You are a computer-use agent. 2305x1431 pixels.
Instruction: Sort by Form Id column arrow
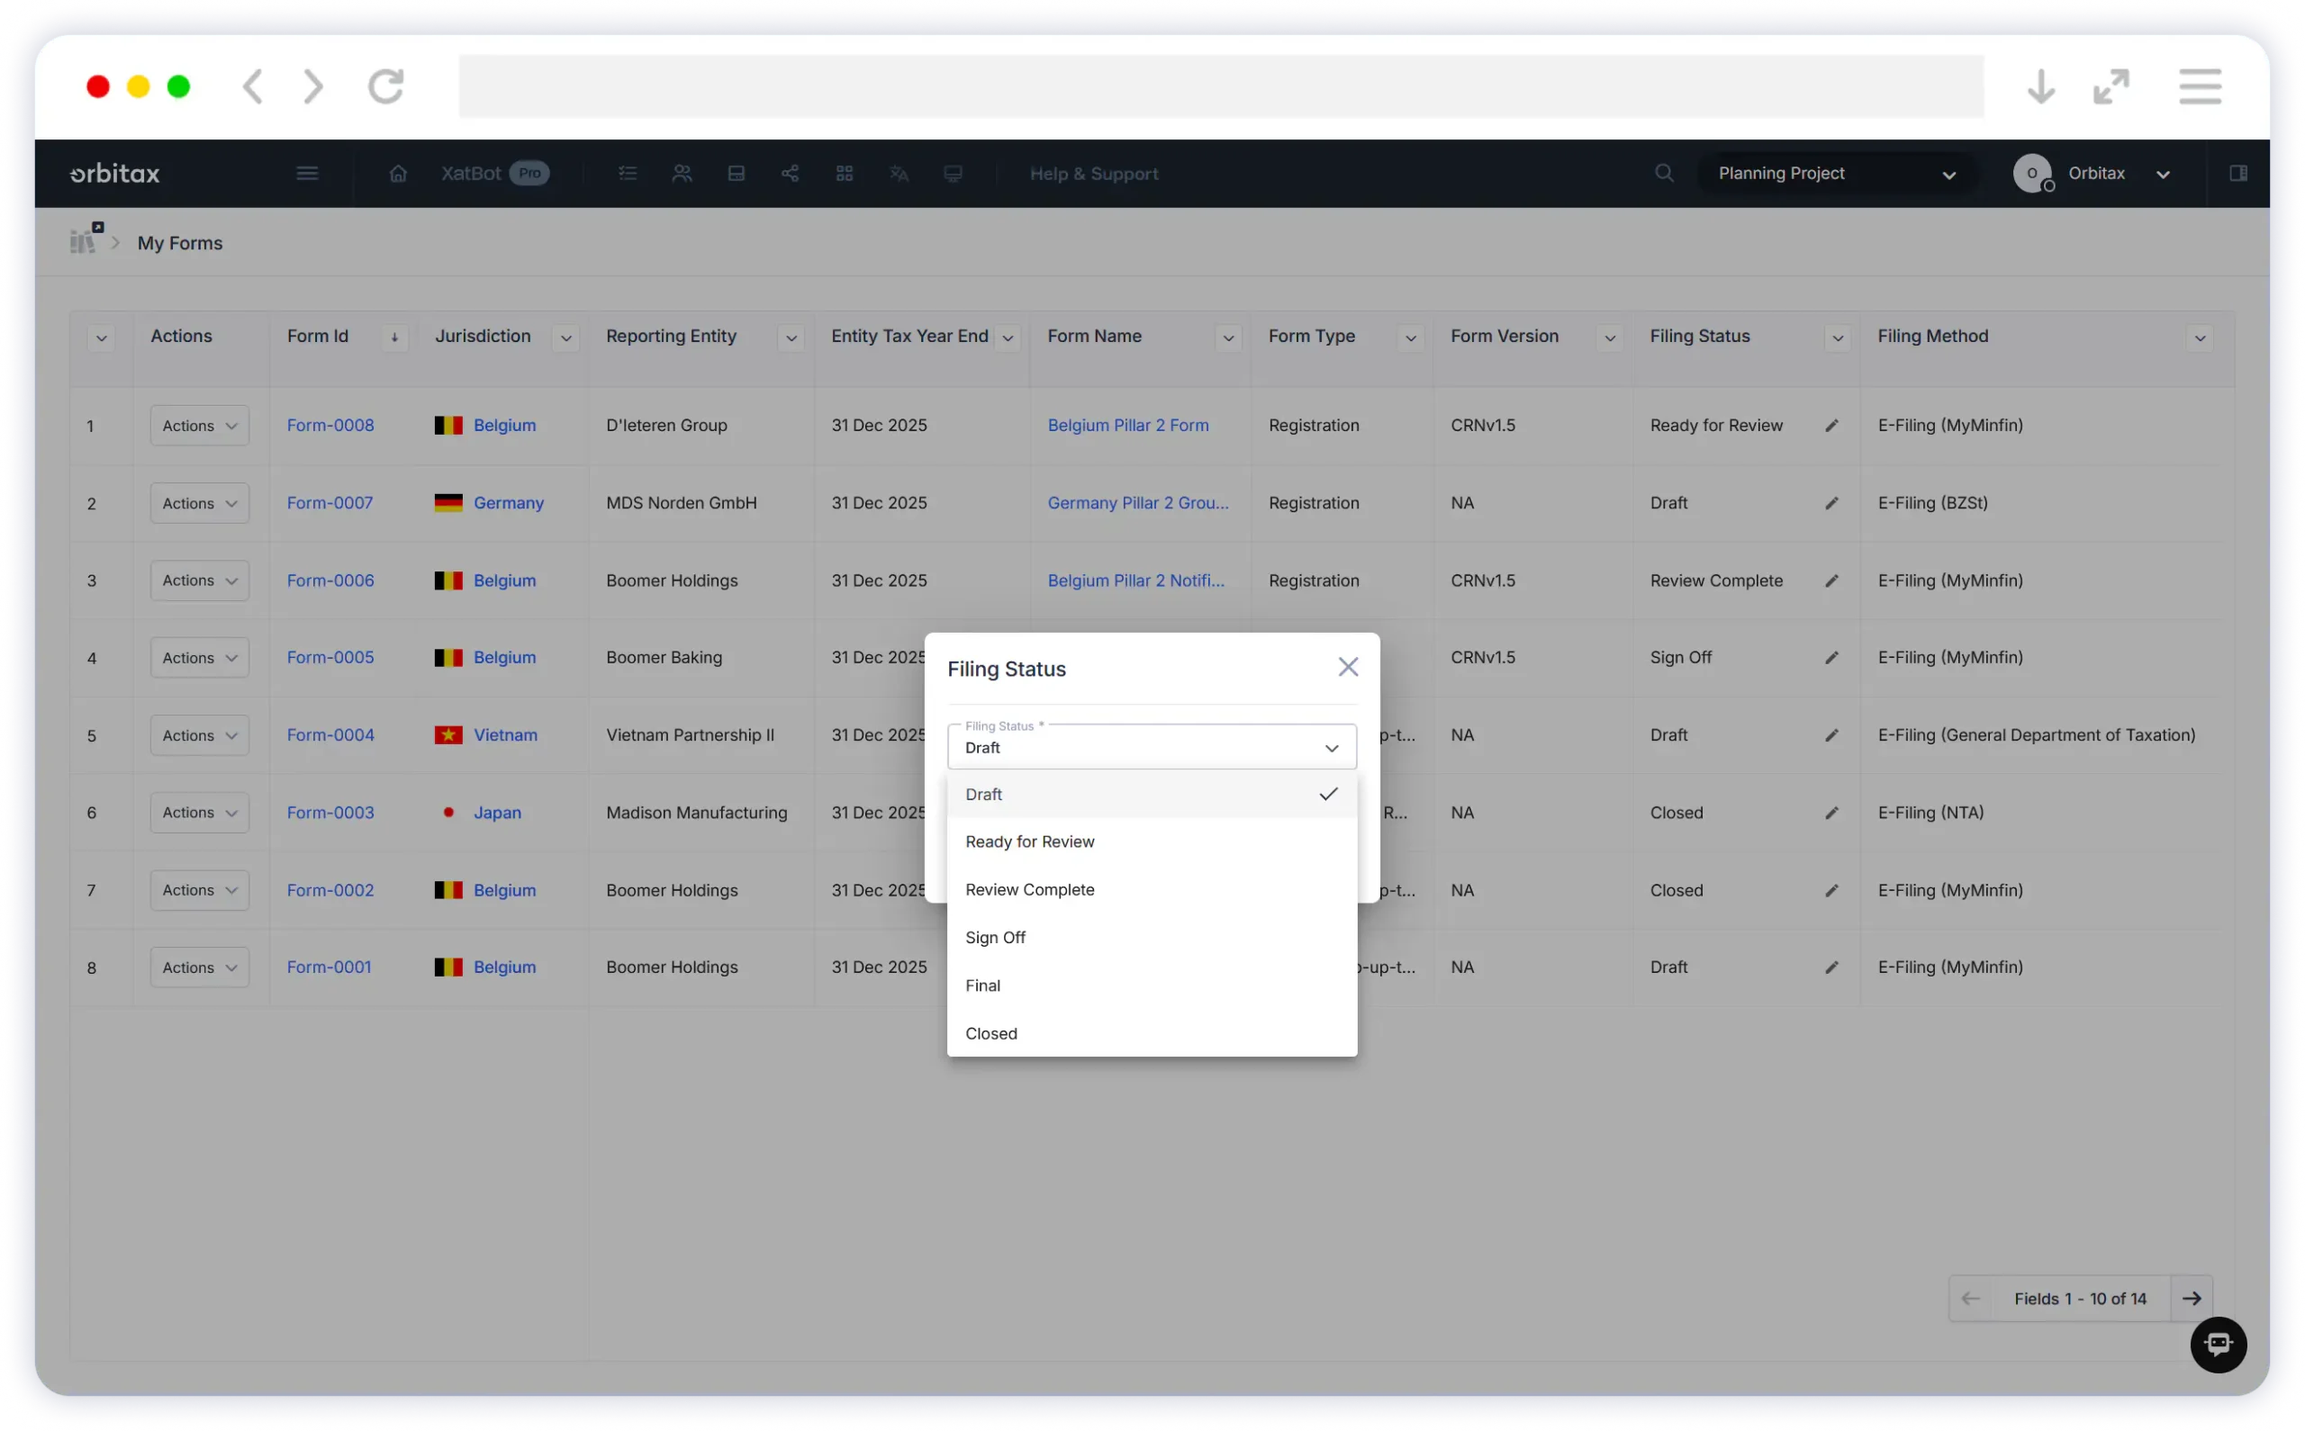394,337
